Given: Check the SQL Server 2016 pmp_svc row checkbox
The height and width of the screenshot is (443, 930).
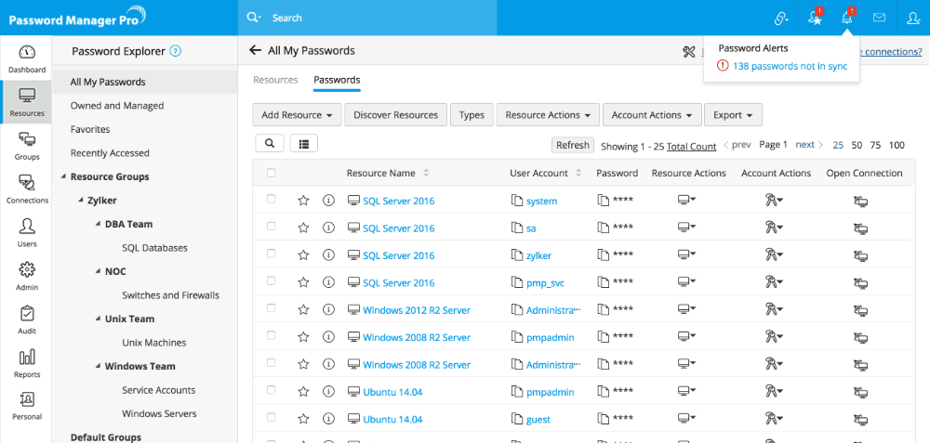Looking at the screenshot, I should click(x=271, y=280).
